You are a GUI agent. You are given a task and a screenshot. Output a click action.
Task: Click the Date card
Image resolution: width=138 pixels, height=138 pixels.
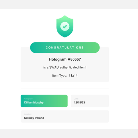pos(90,101)
